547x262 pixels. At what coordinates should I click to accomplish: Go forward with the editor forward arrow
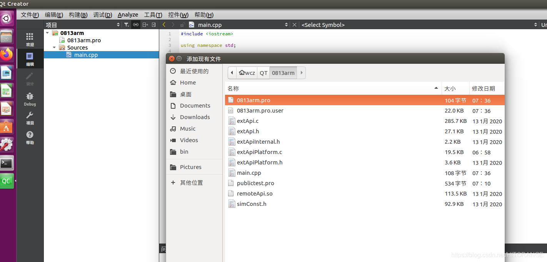(x=173, y=25)
